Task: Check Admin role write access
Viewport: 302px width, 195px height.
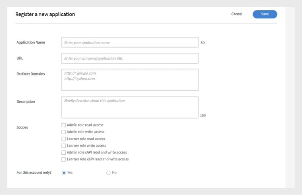Action: pyautogui.click(x=64, y=132)
